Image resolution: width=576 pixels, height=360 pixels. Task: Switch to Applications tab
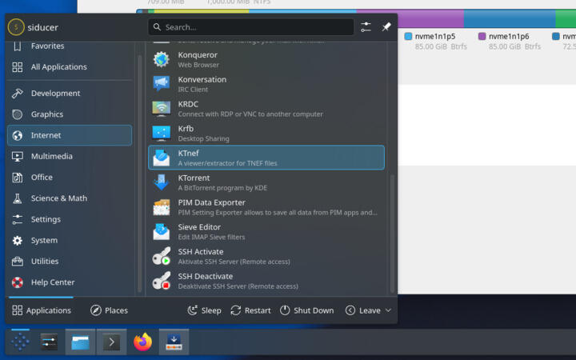[41, 310]
